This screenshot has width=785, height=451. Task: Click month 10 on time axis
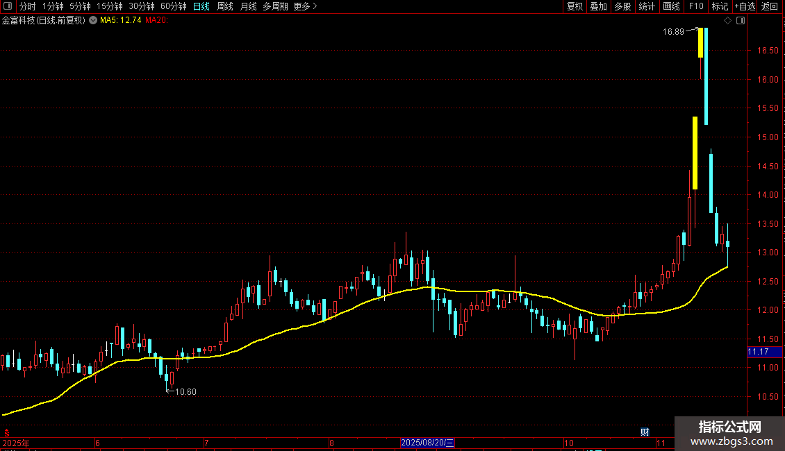click(x=569, y=443)
